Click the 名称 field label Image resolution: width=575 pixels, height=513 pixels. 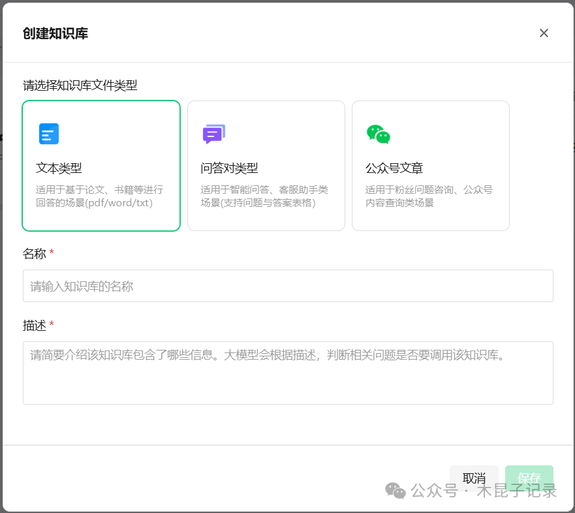coord(35,254)
